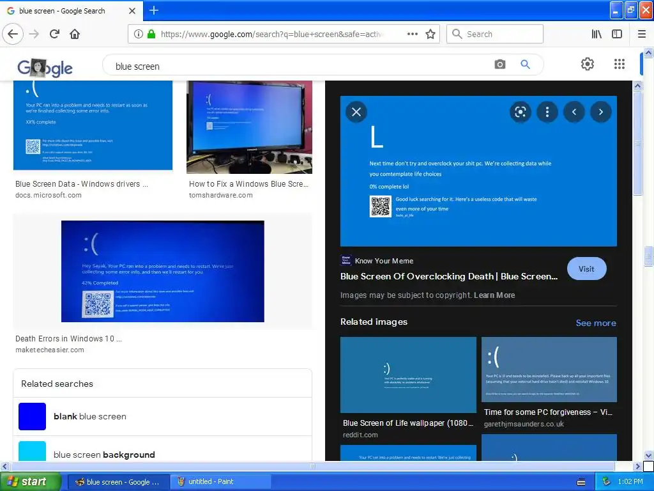Viewport: 654px width, 491px height.
Task: Click the Related searches heading
Action: pyautogui.click(x=57, y=384)
